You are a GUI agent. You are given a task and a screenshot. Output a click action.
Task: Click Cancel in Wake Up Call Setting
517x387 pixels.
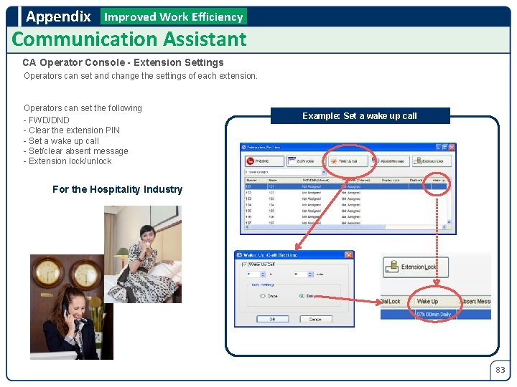pyautogui.click(x=316, y=319)
